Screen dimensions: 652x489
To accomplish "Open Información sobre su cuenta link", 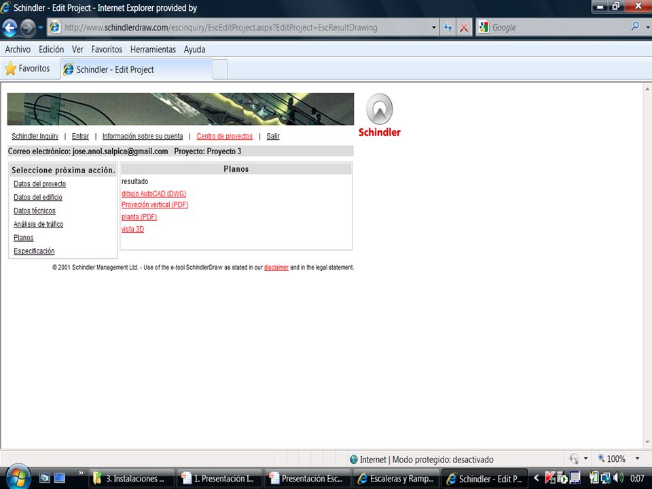I will click(143, 137).
